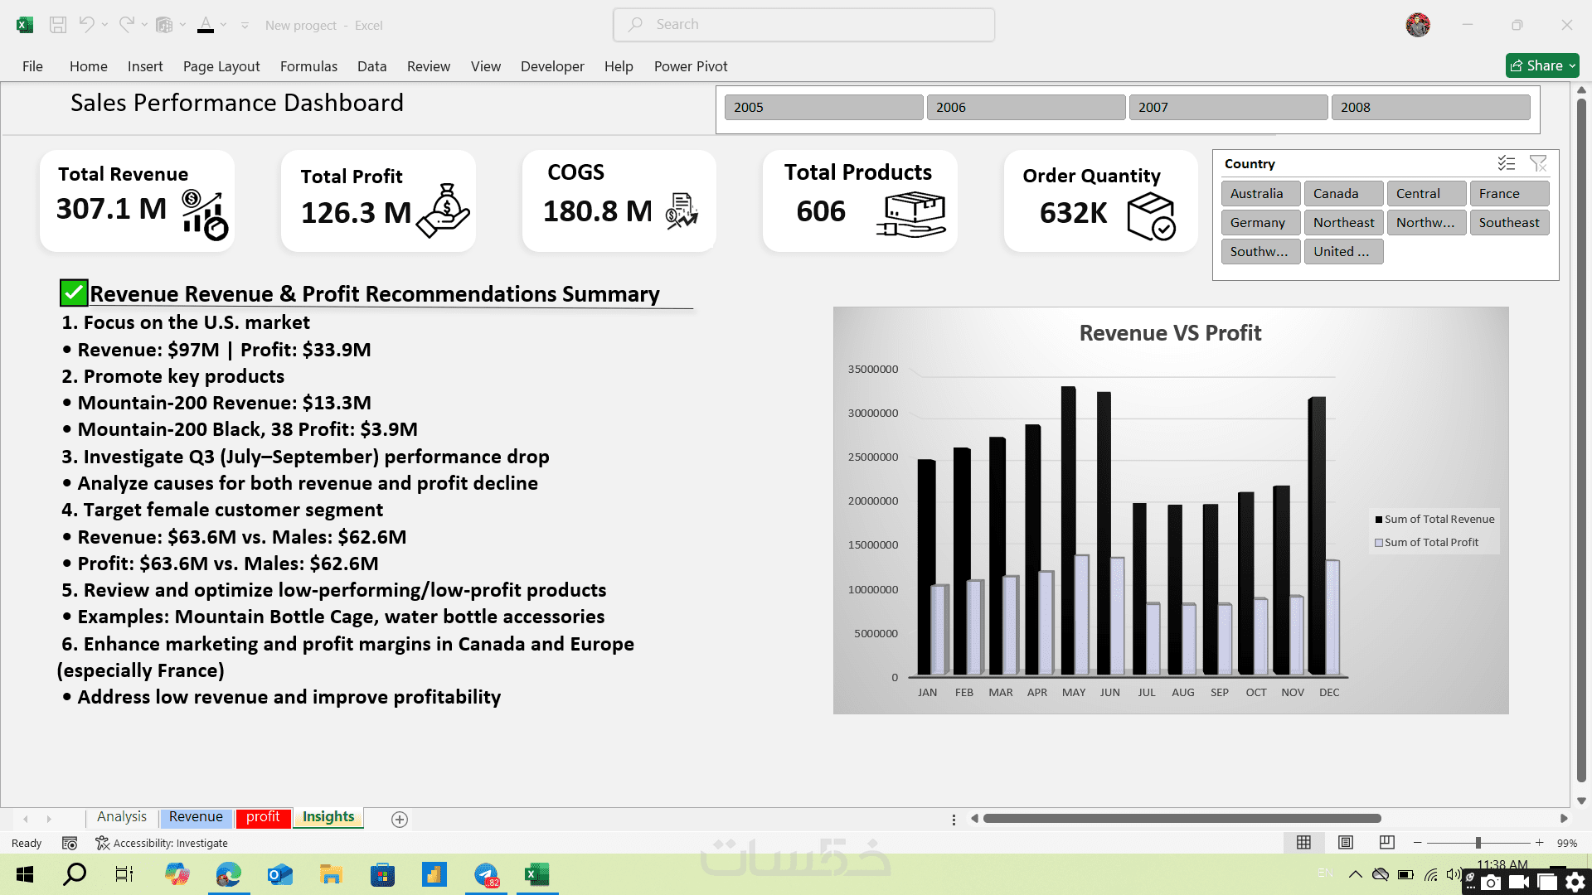1592x895 pixels.
Task: Click the font color A icon
Action: 206,25
